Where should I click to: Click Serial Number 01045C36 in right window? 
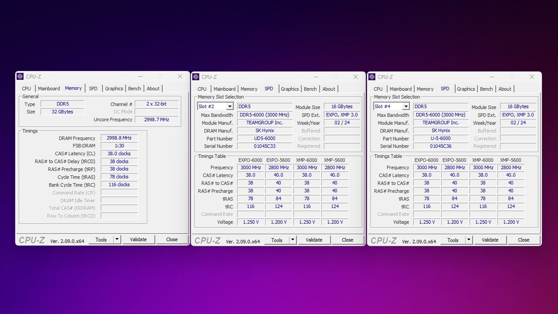[441, 146]
